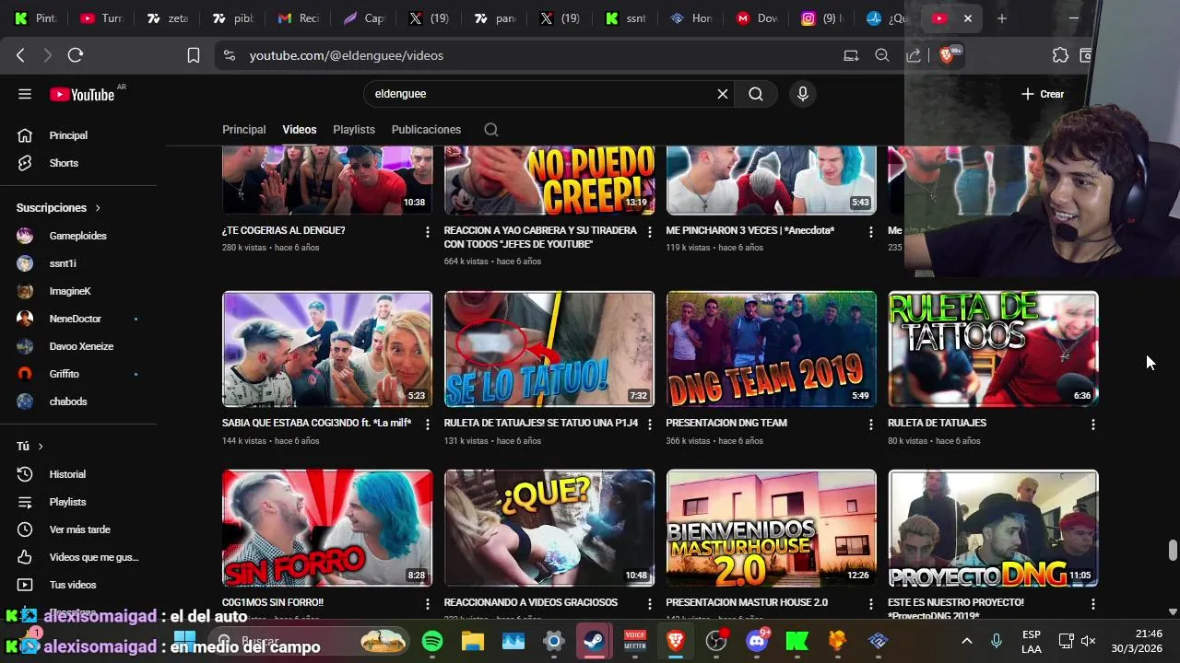This screenshot has height=663, width=1180.
Task: Open the browser extensions puzzle icon
Action: click(1061, 55)
